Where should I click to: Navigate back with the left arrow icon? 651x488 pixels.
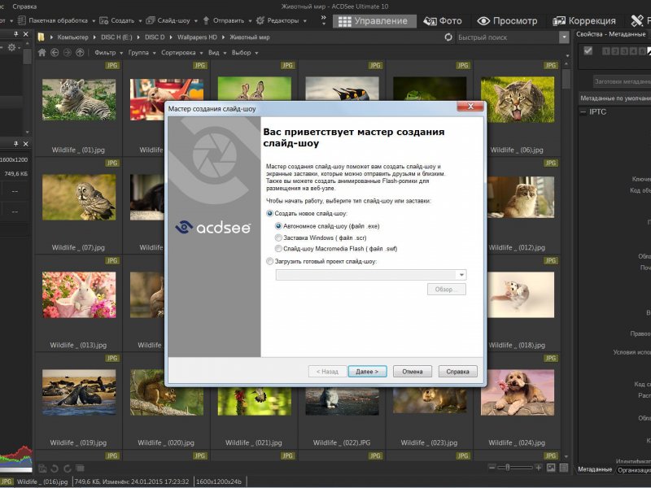click(55, 53)
